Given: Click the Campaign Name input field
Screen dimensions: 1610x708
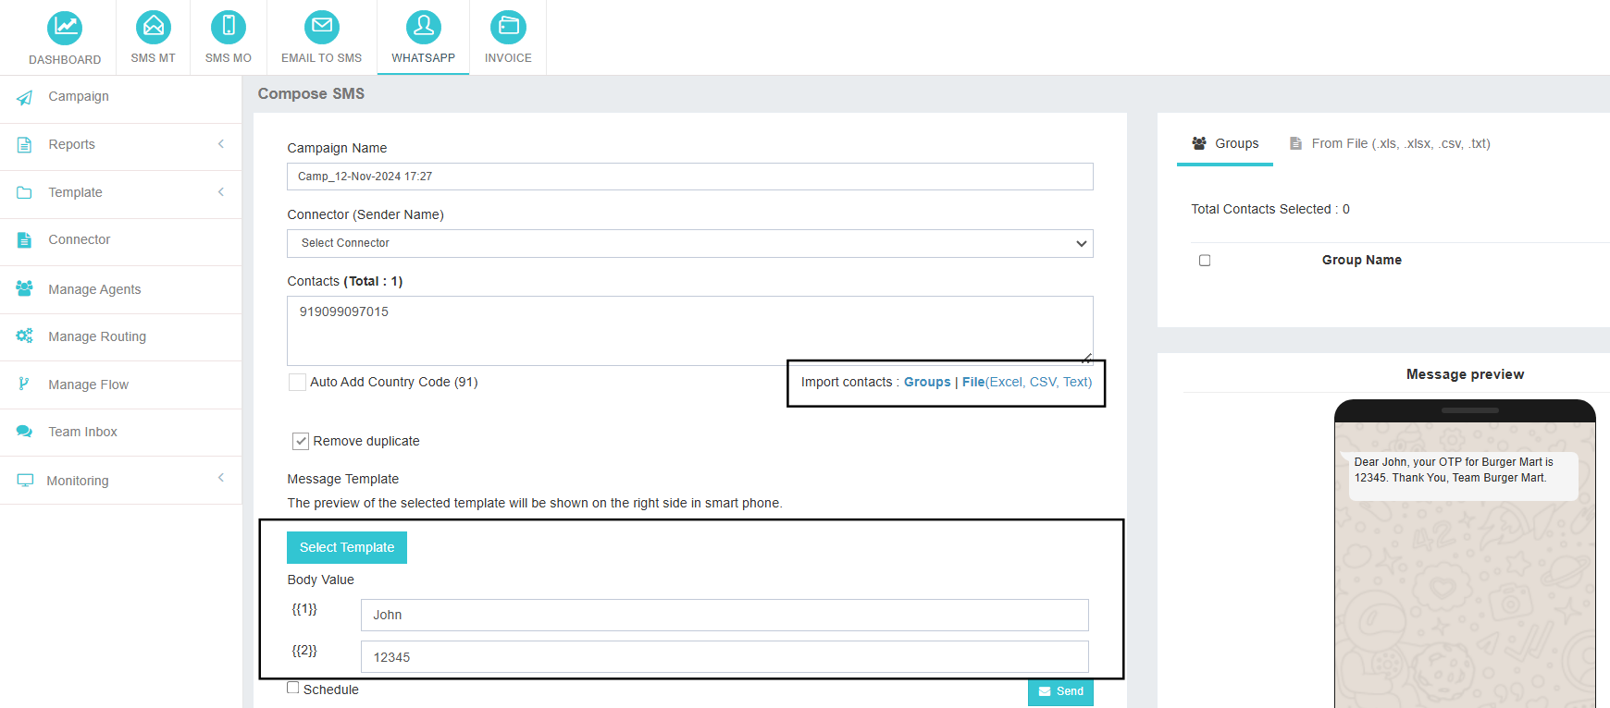Looking at the screenshot, I should pos(689,177).
